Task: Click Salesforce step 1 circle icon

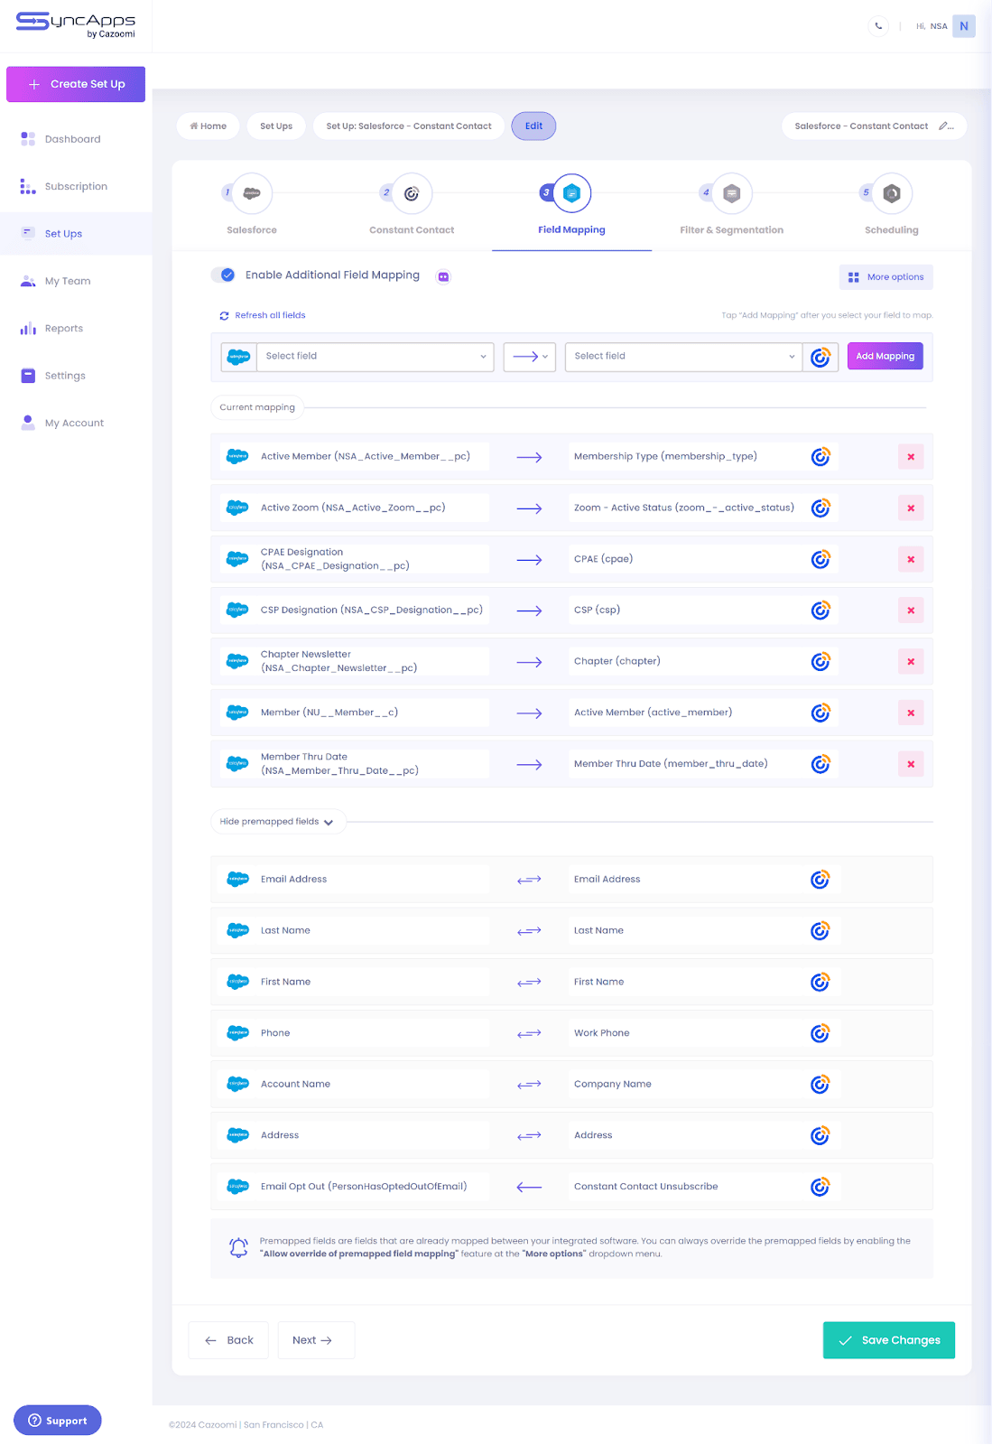Action: pos(252,193)
